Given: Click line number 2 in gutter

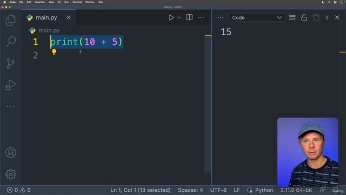Looking at the screenshot, I should [36, 55].
